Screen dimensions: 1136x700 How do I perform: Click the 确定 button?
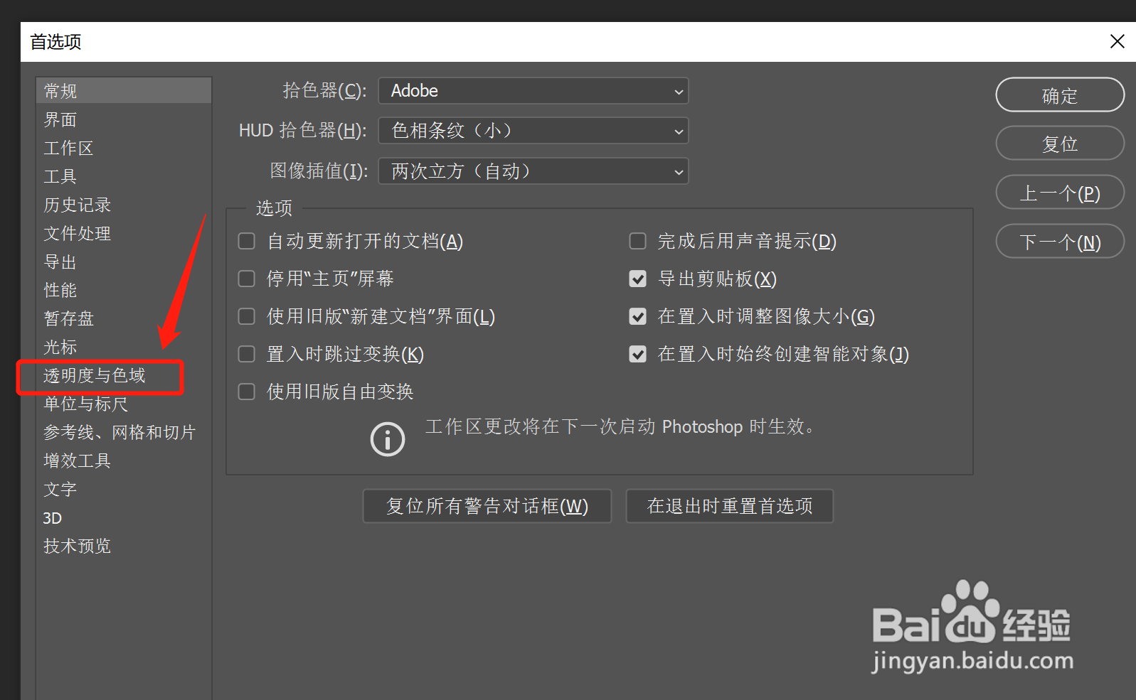(x=1060, y=95)
